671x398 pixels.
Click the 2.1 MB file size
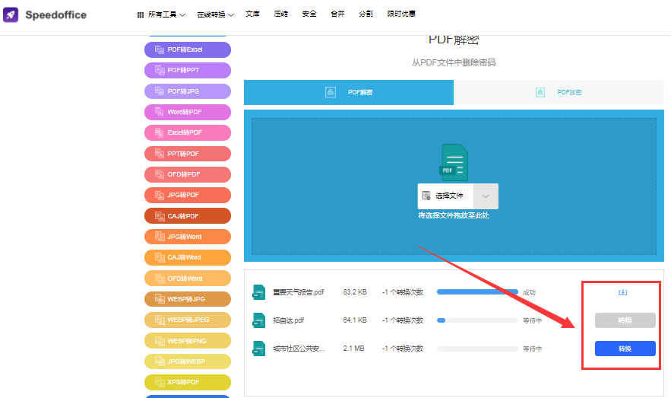tap(353, 349)
